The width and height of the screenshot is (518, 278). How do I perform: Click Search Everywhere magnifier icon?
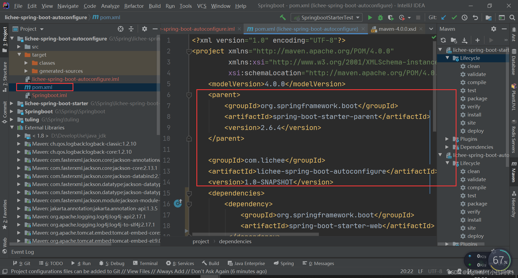512,18
